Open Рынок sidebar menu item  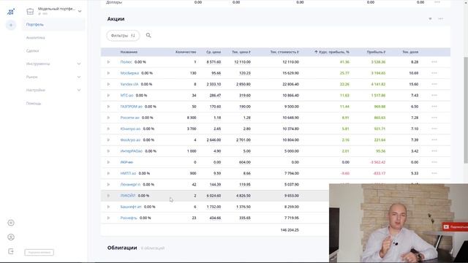[32, 77]
